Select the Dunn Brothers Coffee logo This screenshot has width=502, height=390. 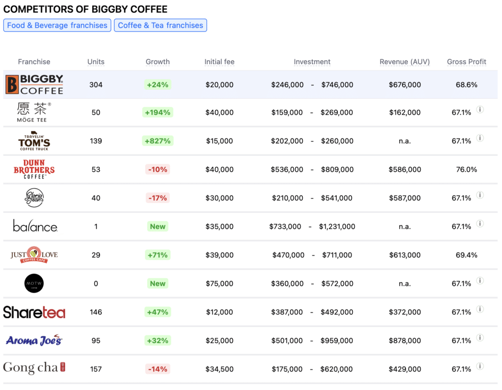point(34,169)
